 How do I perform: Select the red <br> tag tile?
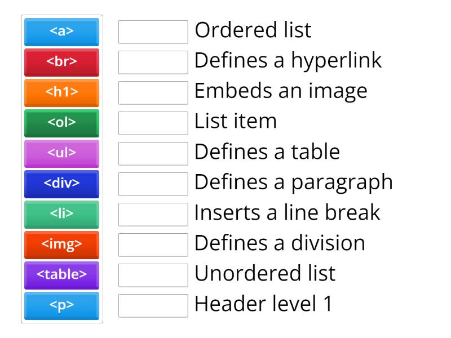tap(61, 63)
